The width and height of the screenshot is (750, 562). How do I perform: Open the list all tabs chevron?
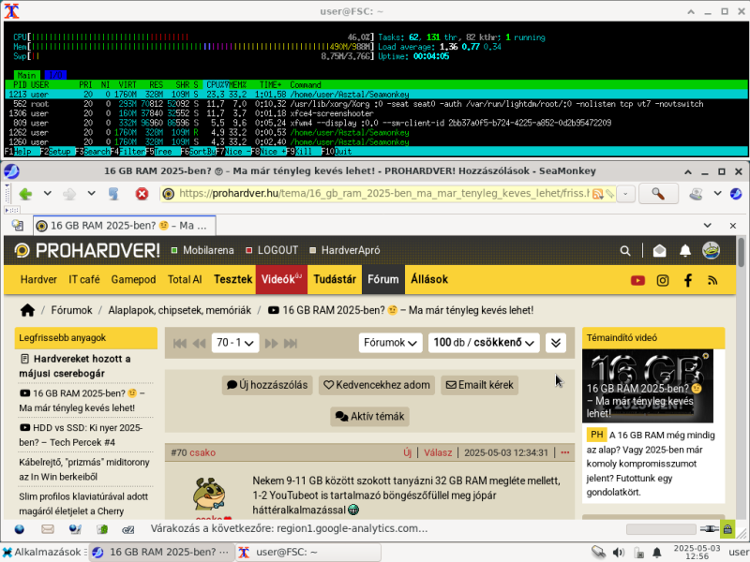(x=708, y=225)
